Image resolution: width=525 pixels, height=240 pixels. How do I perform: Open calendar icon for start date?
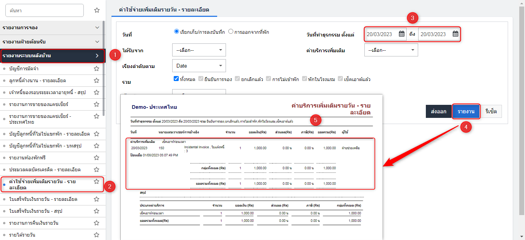click(402, 34)
